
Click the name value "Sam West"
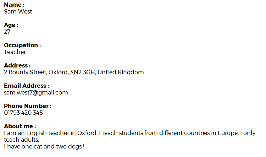(18, 12)
